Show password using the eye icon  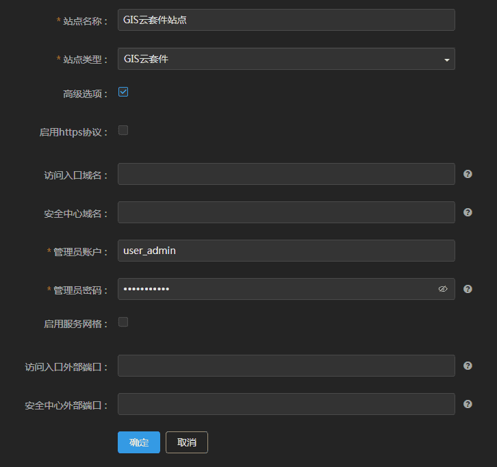tap(443, 289)
